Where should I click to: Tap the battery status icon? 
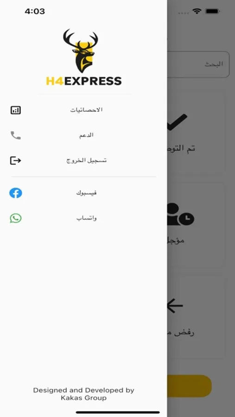212,11
